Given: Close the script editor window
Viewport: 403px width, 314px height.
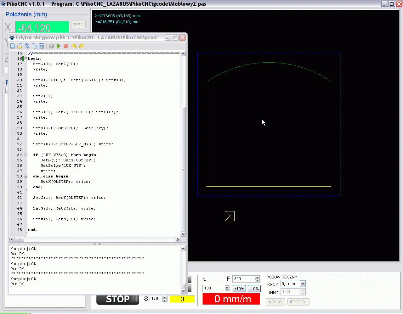Looking at the screenshot, I should pos(183,38).
